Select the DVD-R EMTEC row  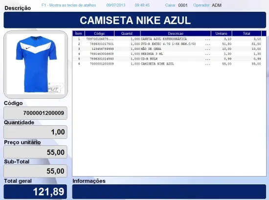coord(167,44)
